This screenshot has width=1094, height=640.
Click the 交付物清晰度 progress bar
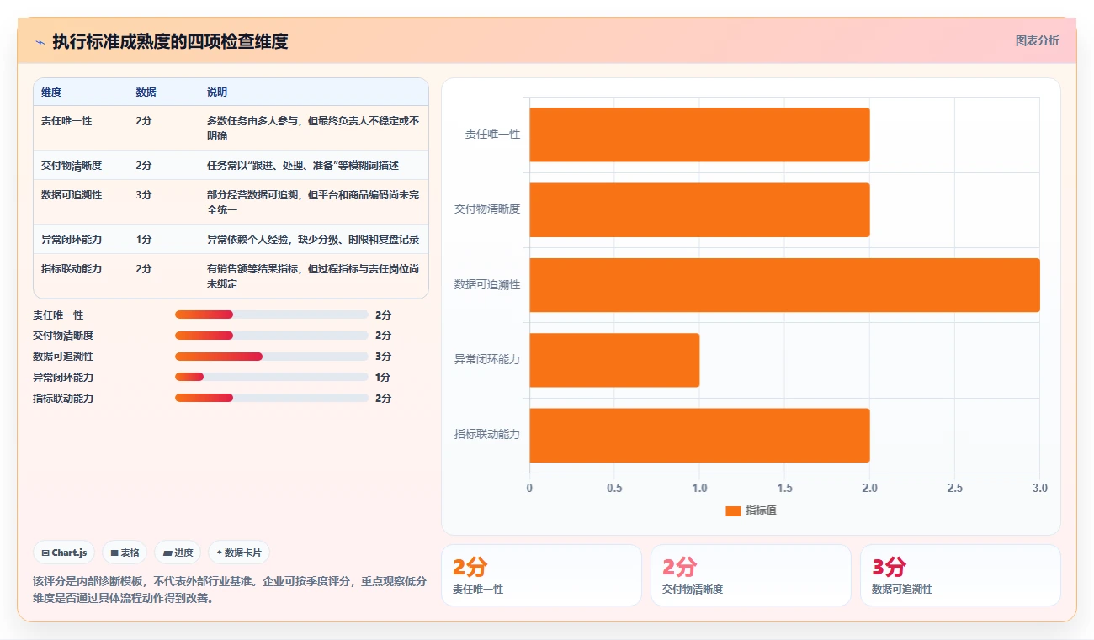272,336
